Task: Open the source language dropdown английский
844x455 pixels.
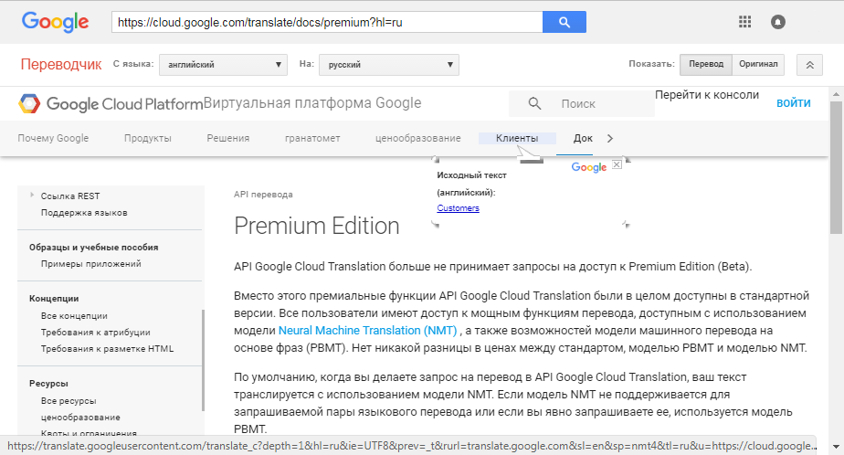Action: pos(224,65)
